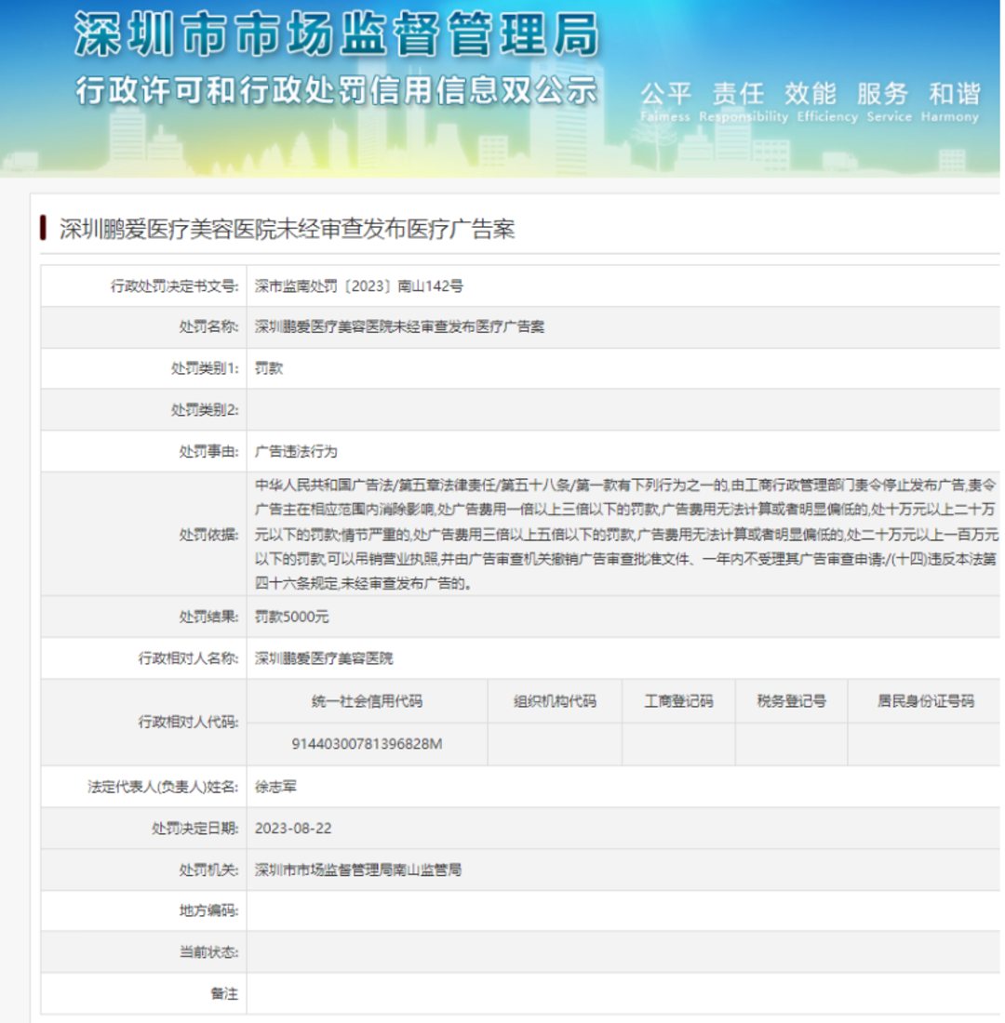1005x1023 pixels.
Task: Click the 公平 Fairness slogan word
Action: click(x=665, y=101)
